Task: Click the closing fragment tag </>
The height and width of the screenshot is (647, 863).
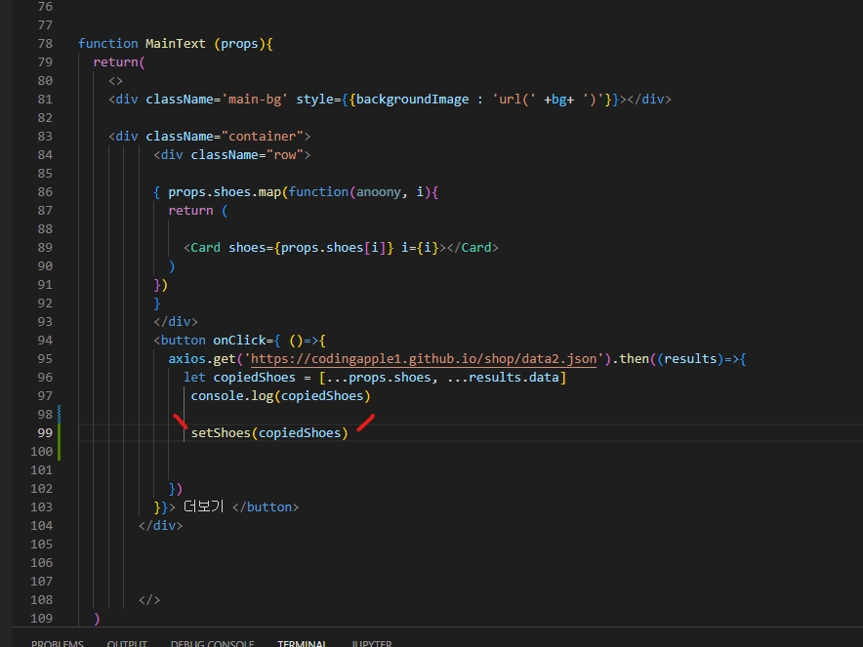Action: pyautogui.click(x=149, y=600)
